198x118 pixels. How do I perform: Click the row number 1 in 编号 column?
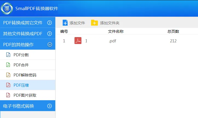(x=64, y=41)
